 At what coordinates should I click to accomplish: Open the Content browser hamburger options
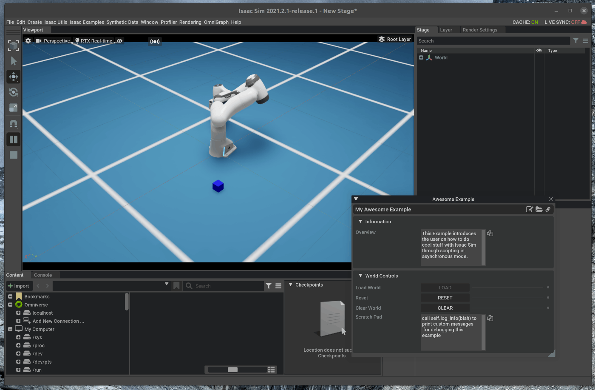click(278, 286)
